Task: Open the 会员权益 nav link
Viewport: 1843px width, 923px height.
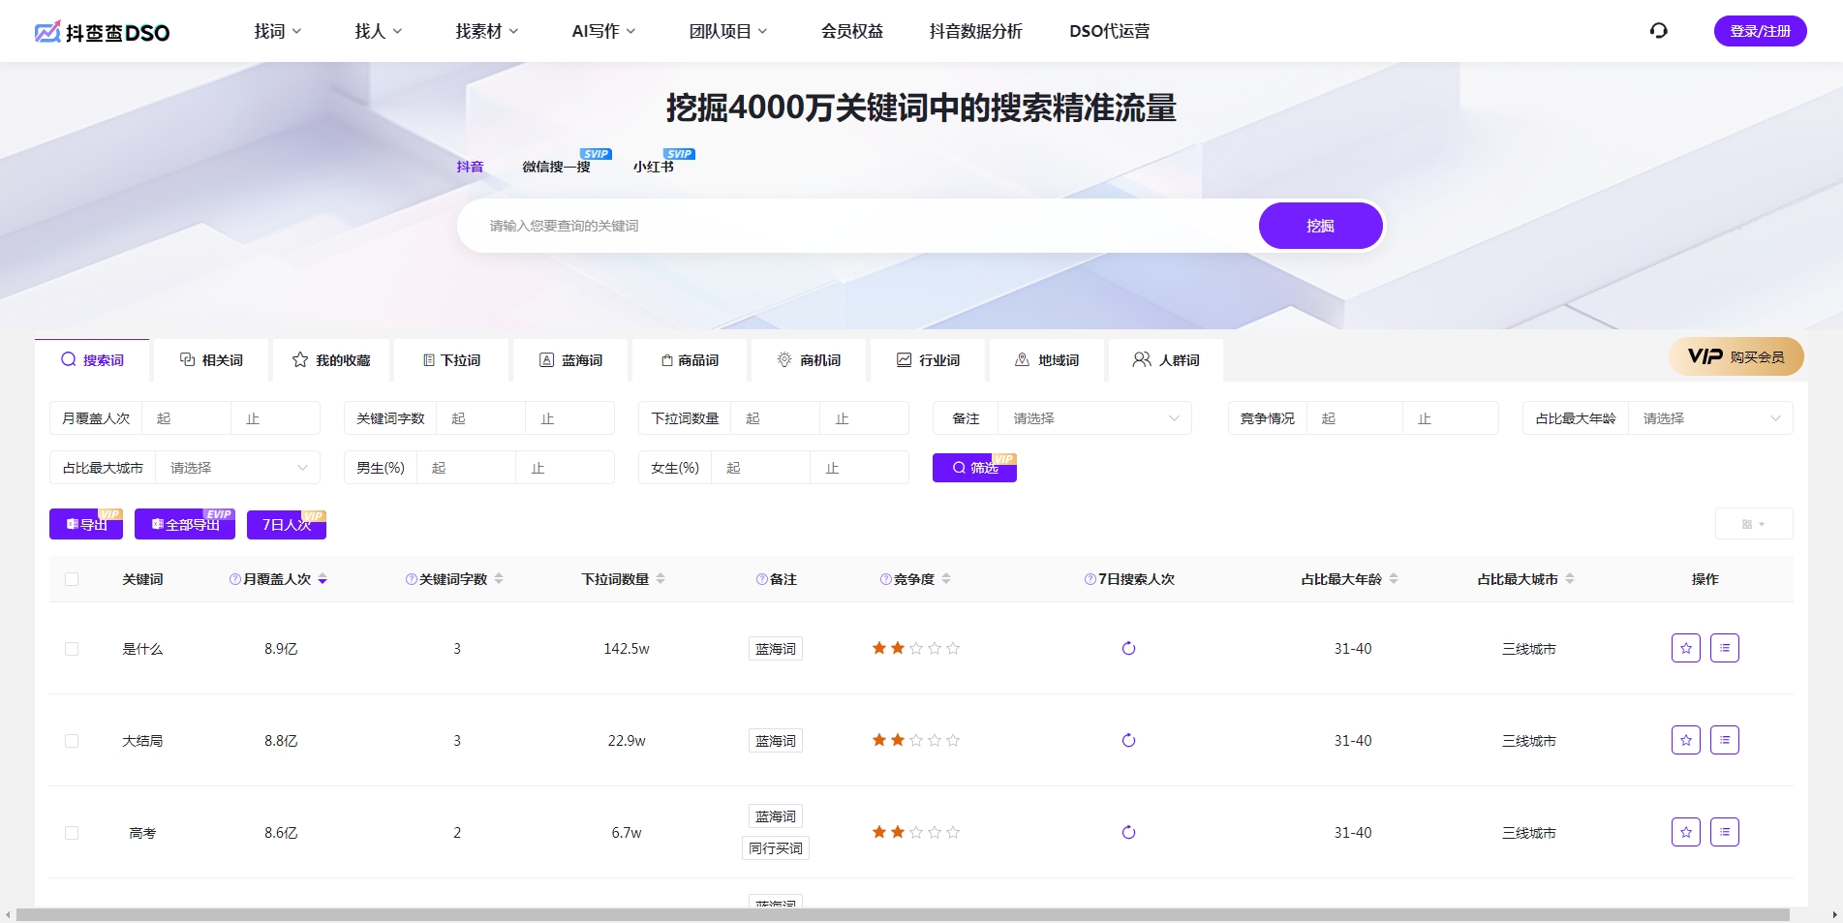Action: (x=852, y=31)
